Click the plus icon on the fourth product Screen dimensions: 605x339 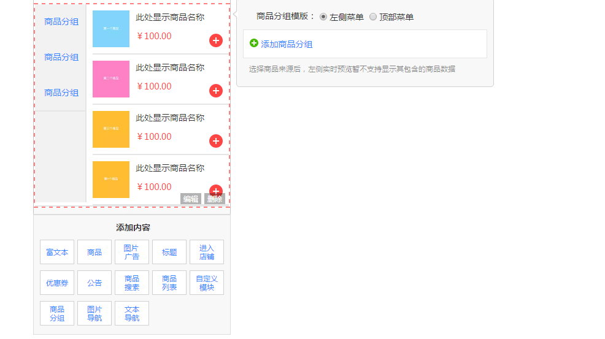pos(216,190)
